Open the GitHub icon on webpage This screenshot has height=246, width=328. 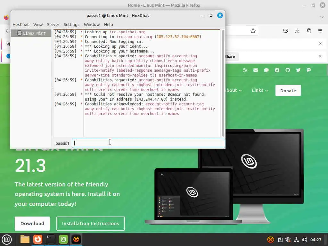click(x=288, y=70)
